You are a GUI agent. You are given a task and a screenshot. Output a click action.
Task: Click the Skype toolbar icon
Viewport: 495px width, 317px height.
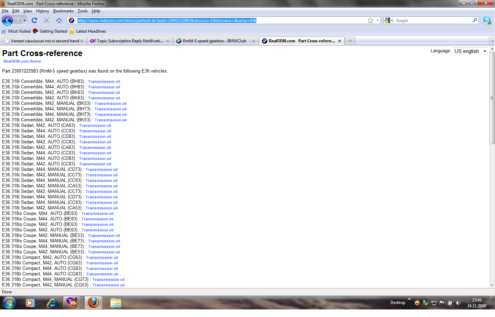487,21
